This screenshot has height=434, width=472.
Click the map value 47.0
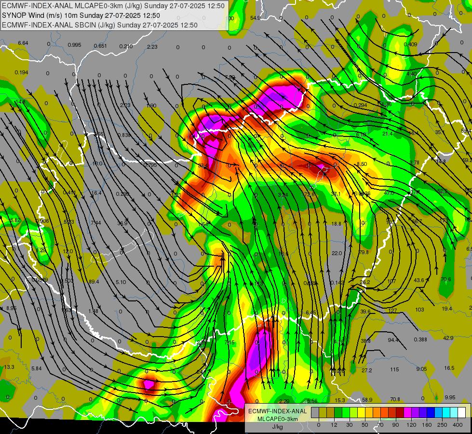pyautogui.click(x=389, y=193)
